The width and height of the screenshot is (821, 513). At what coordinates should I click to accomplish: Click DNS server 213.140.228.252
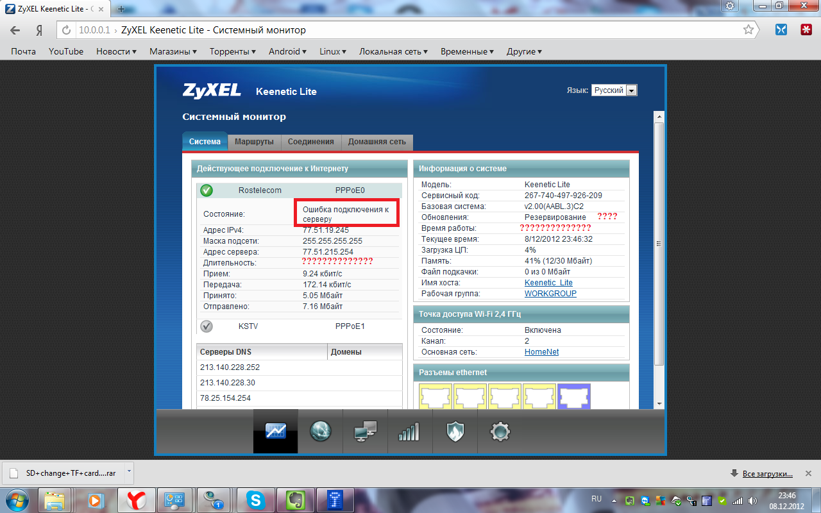(x=230, y=367)
